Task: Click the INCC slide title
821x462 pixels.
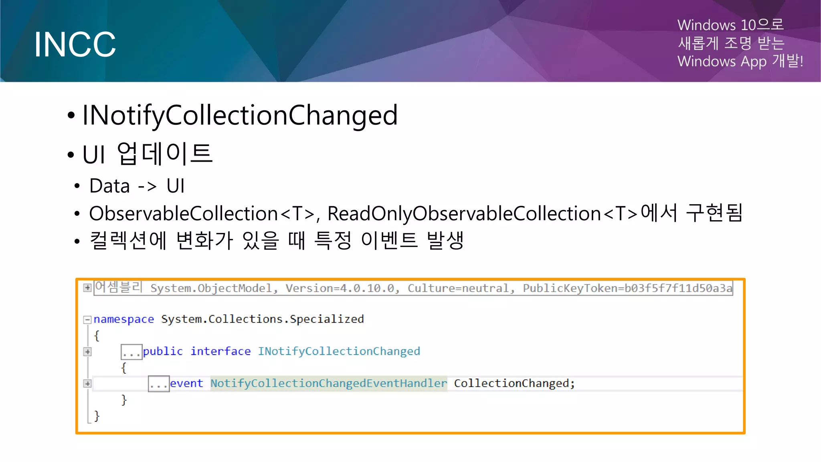Action: coord(75,45)
